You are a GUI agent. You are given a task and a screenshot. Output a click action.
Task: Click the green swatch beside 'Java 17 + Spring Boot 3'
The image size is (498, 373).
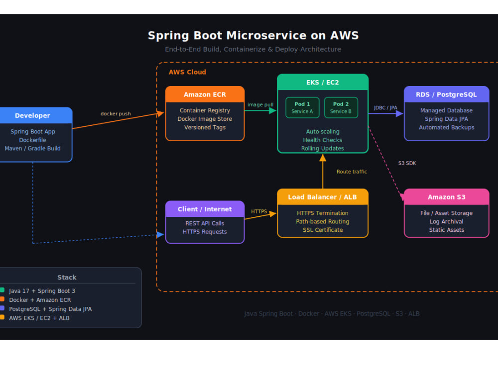click(2, 290)
